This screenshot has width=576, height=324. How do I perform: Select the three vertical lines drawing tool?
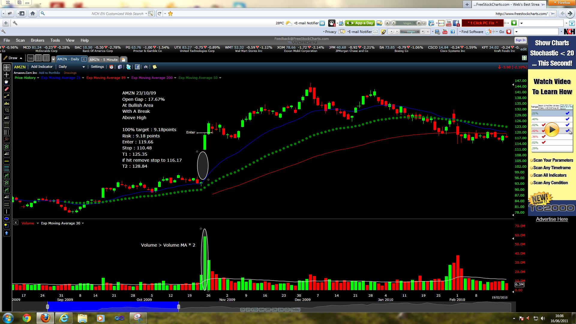[7, 132]
